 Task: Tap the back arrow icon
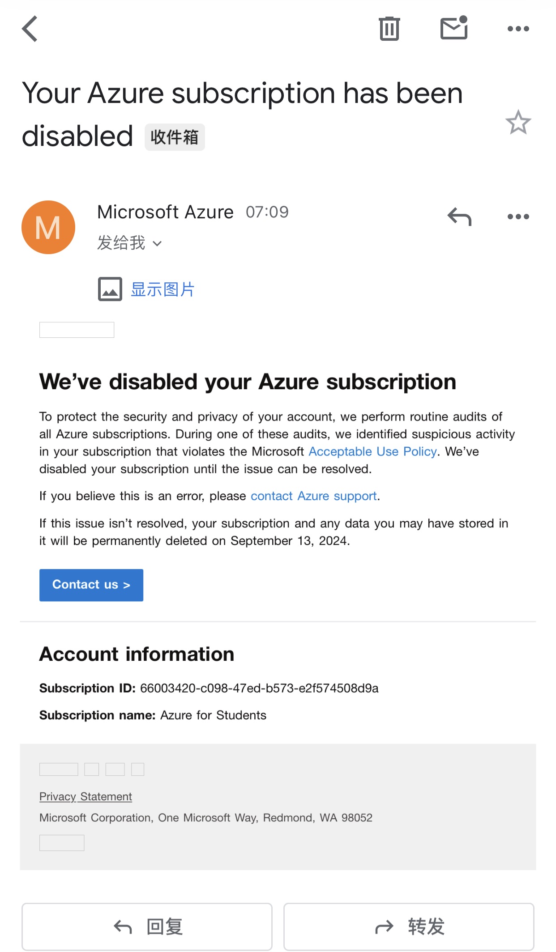[x=30, y=29]
